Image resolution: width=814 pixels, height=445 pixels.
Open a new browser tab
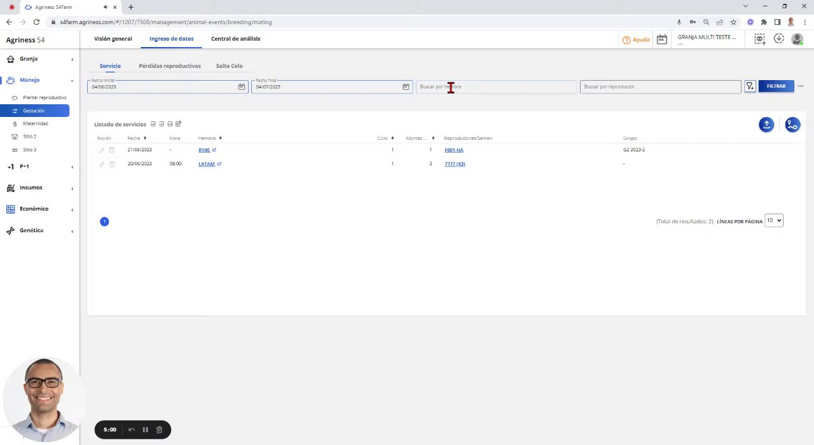[130, 7]
